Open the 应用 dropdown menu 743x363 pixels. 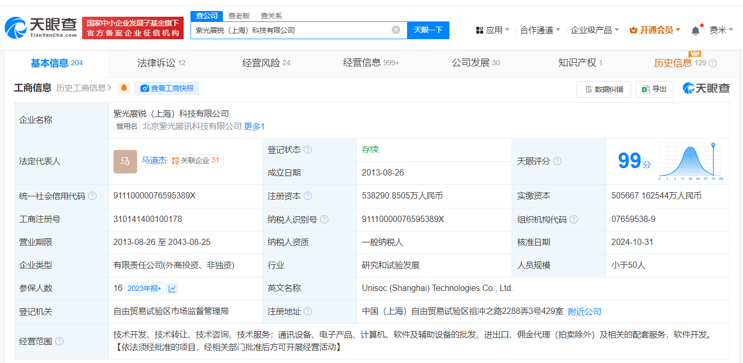pos(492,30)
